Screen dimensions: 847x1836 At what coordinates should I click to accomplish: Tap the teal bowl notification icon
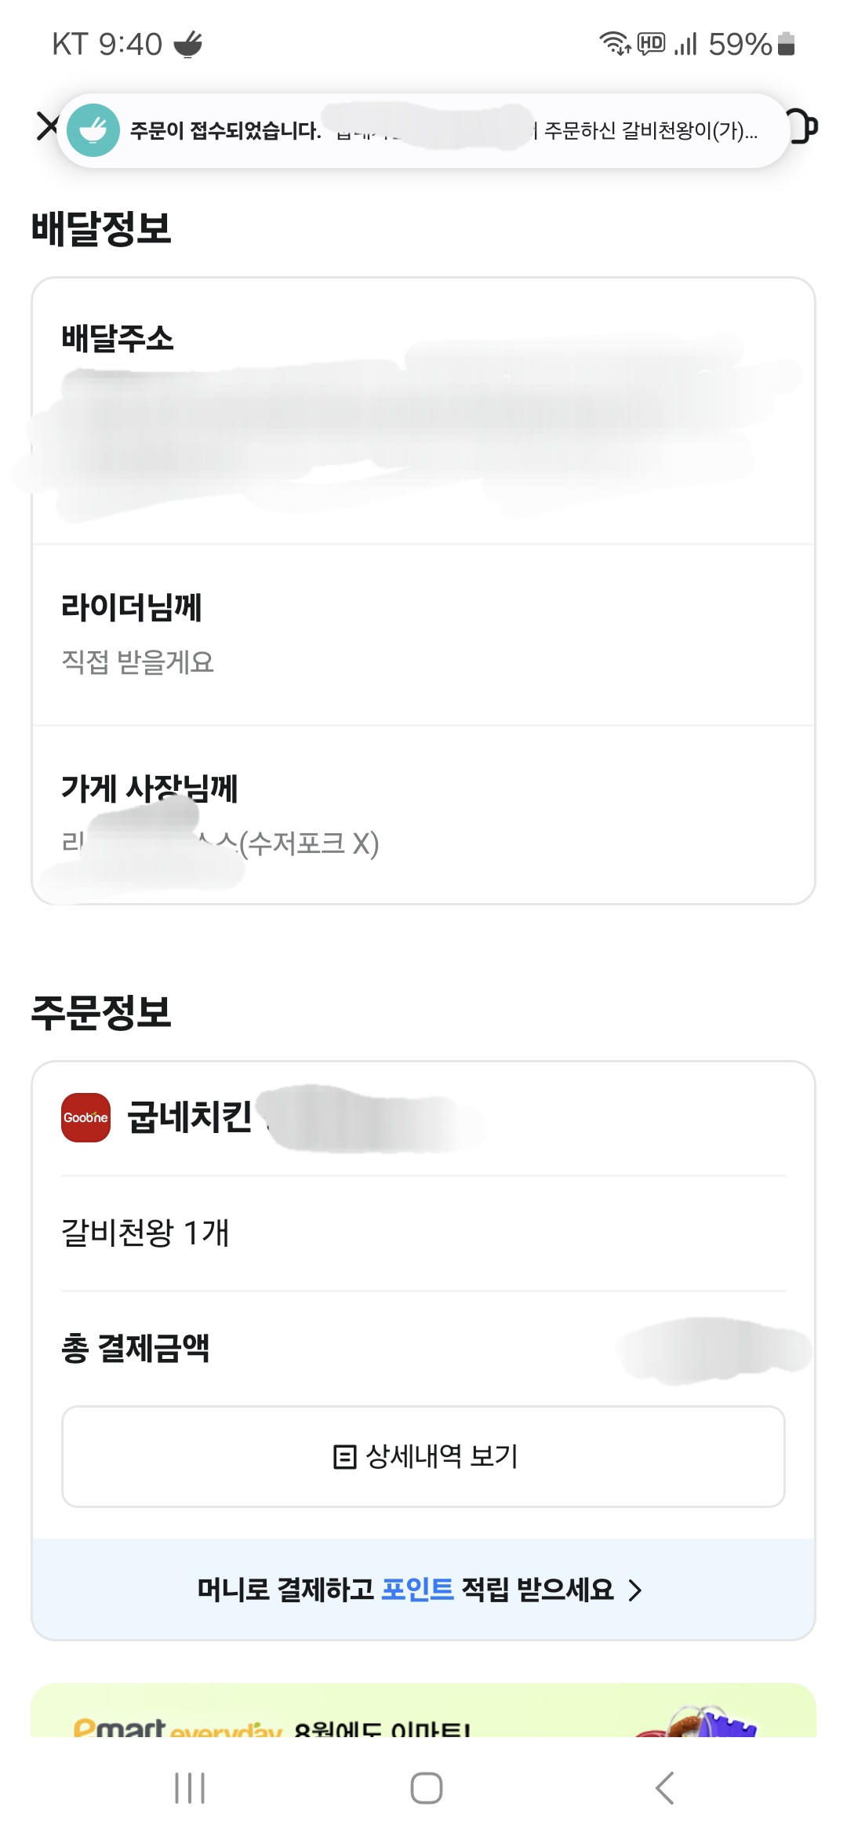tap(93, 130)
